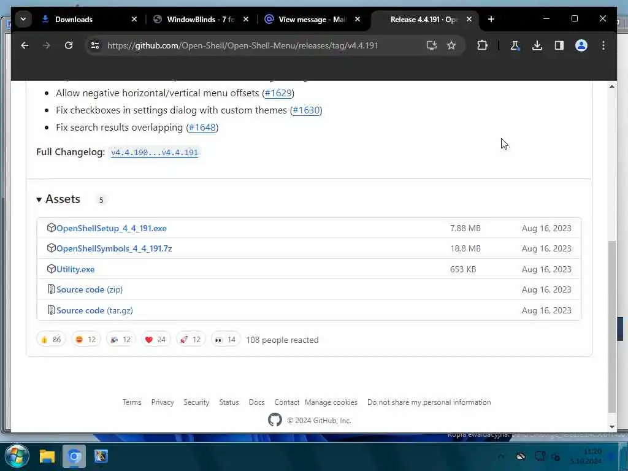
Task: Download Source code (zip)
Action: 90,289
